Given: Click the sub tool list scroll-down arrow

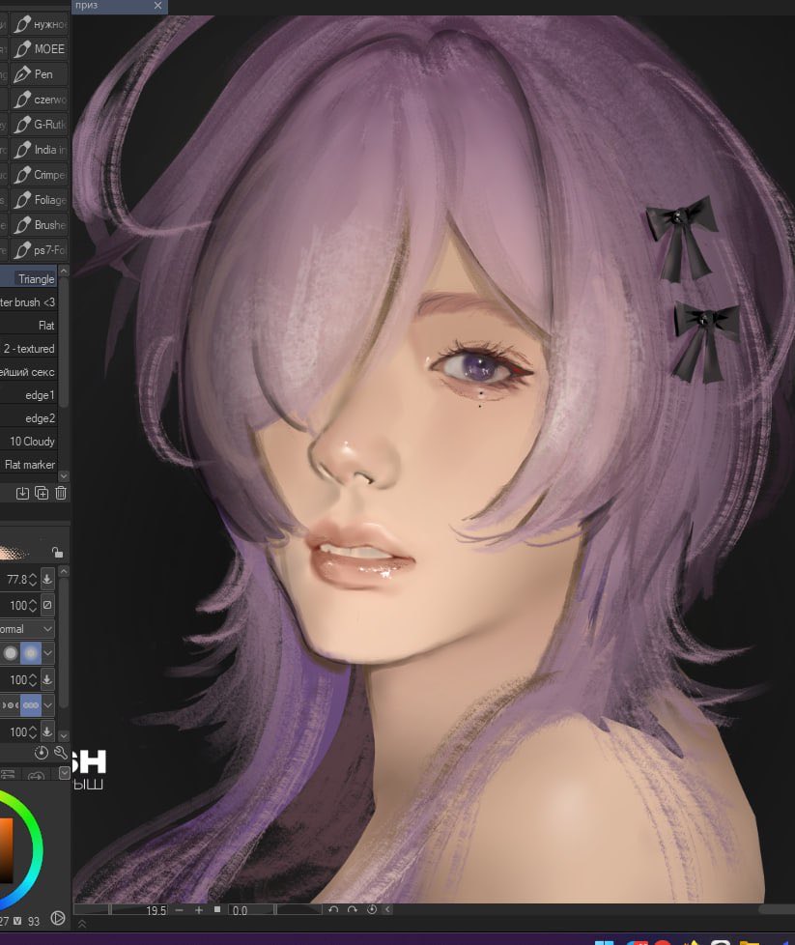Looking at the screenshot, I should 64,476.
